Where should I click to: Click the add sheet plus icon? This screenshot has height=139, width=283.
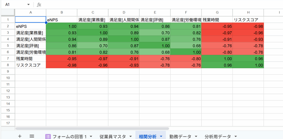tap(20, 136)
